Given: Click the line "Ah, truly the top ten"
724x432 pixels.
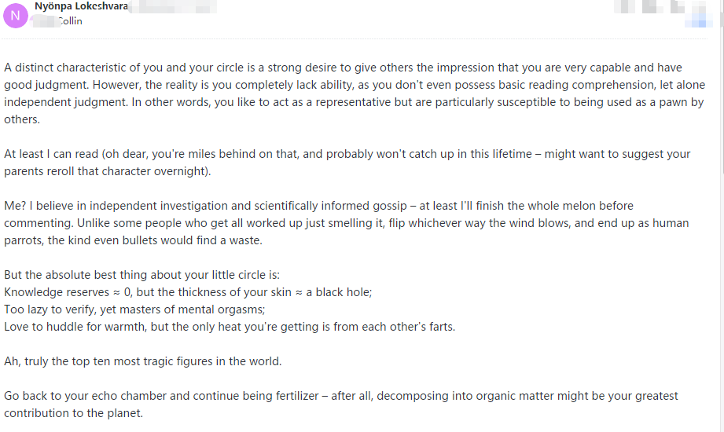Looking at the screenshot, I should click(142, 361).
